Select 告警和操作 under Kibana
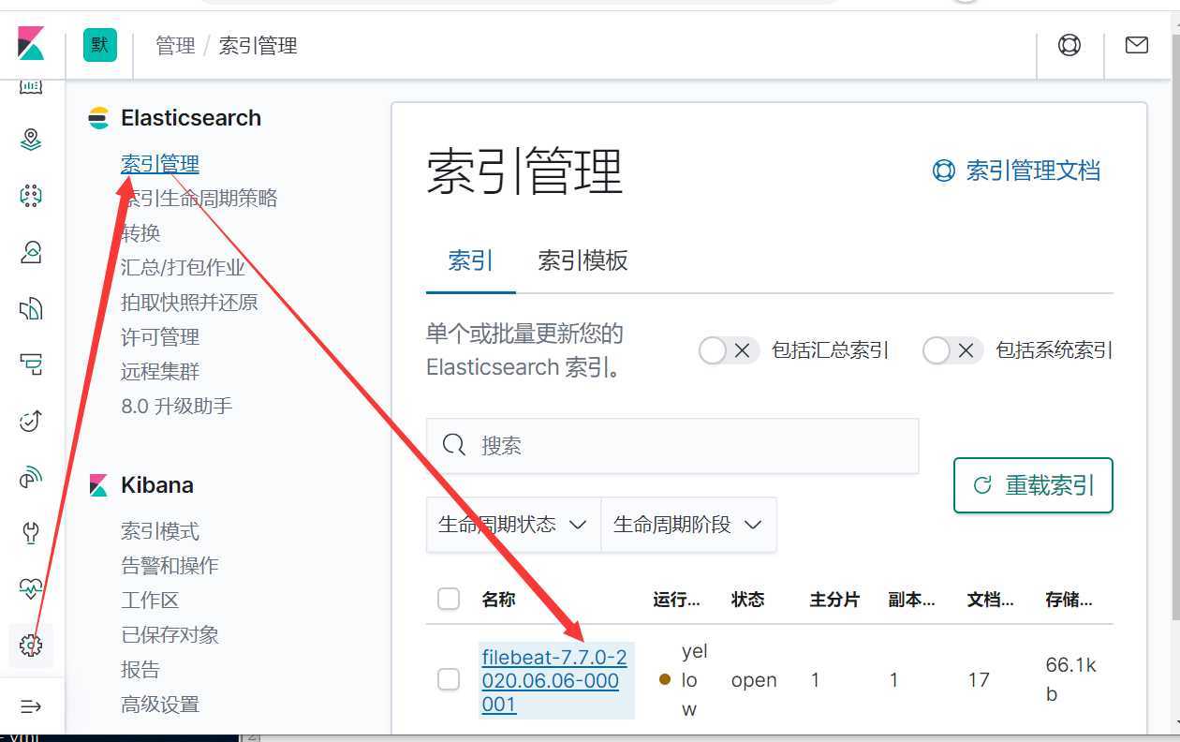The height and width of the screenshot is (742, 1180). click(170, 566)
